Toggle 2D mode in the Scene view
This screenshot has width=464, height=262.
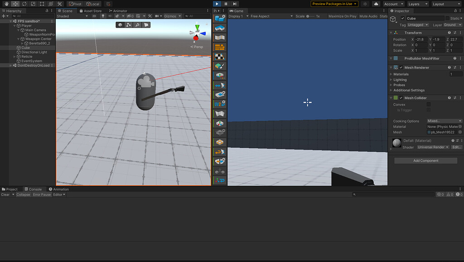click(x=93, y=15)
